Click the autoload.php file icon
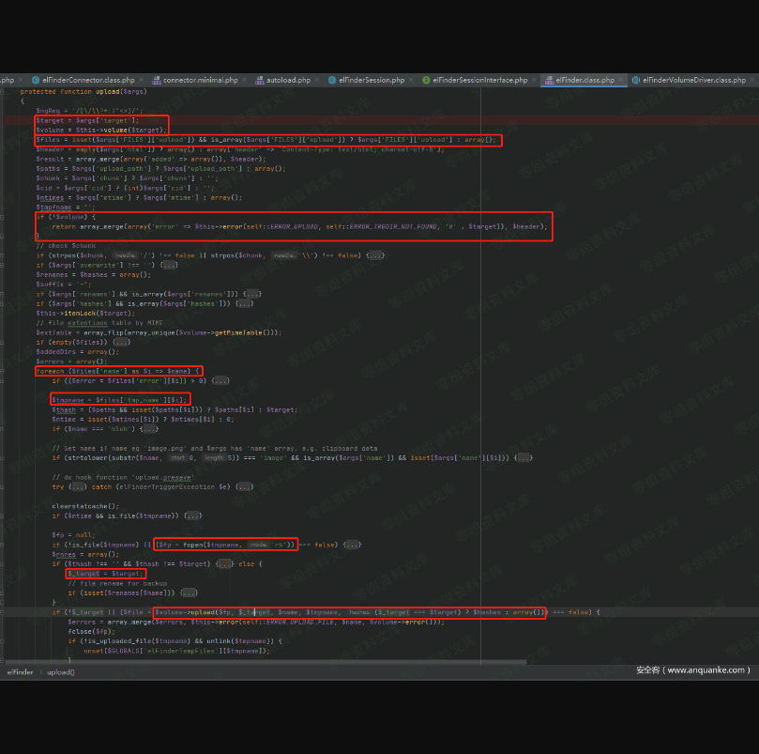Viewport: 759px width, 754px height. 259,81
